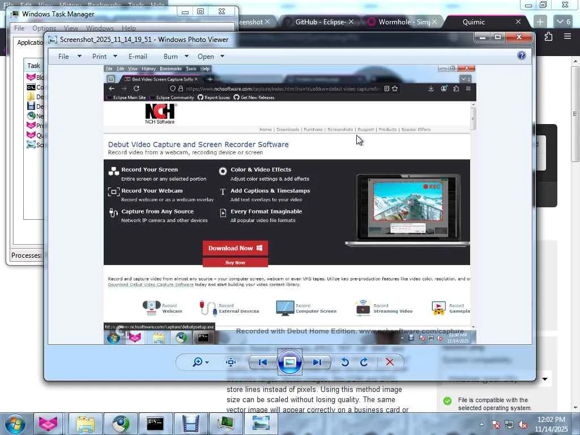This screenshot has width=580, height=435.
Task: Open the File menu in Photo Viewer
Action: pos(63,57)
